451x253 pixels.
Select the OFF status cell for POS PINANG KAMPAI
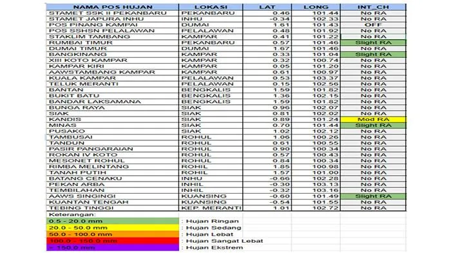coord(373,24)
